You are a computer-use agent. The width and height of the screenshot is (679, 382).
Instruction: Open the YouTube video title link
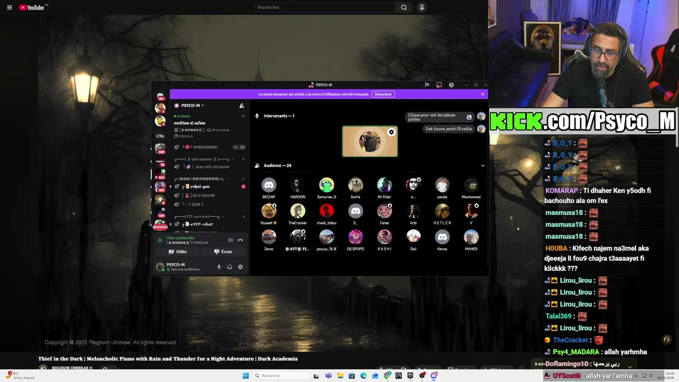click(x=168, y=359)
